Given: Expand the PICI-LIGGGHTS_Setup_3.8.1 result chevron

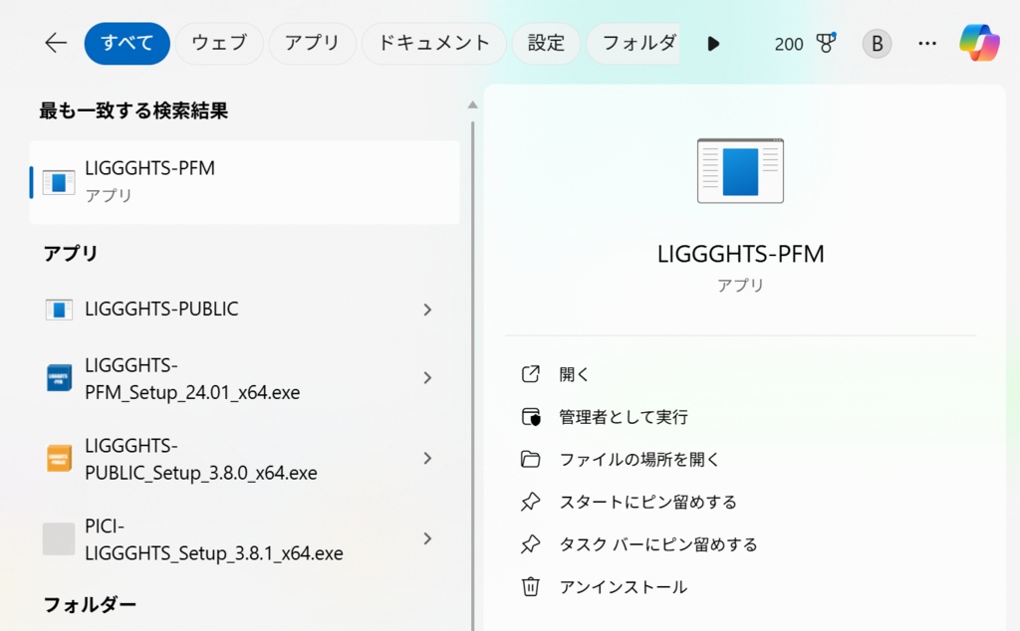Looking at the screenshot, I should click(427, 538).
